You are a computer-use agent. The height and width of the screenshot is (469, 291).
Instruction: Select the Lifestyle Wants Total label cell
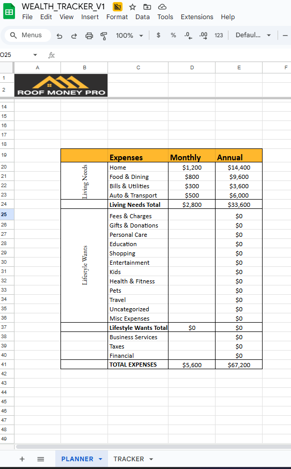click(x=138, y=327)
